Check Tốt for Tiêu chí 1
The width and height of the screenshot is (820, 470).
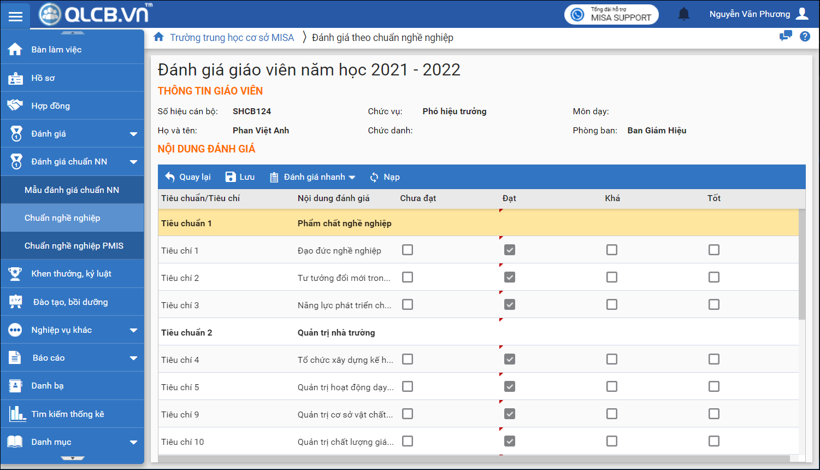click(x=713, y=250)
